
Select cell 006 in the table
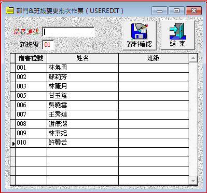31,105
